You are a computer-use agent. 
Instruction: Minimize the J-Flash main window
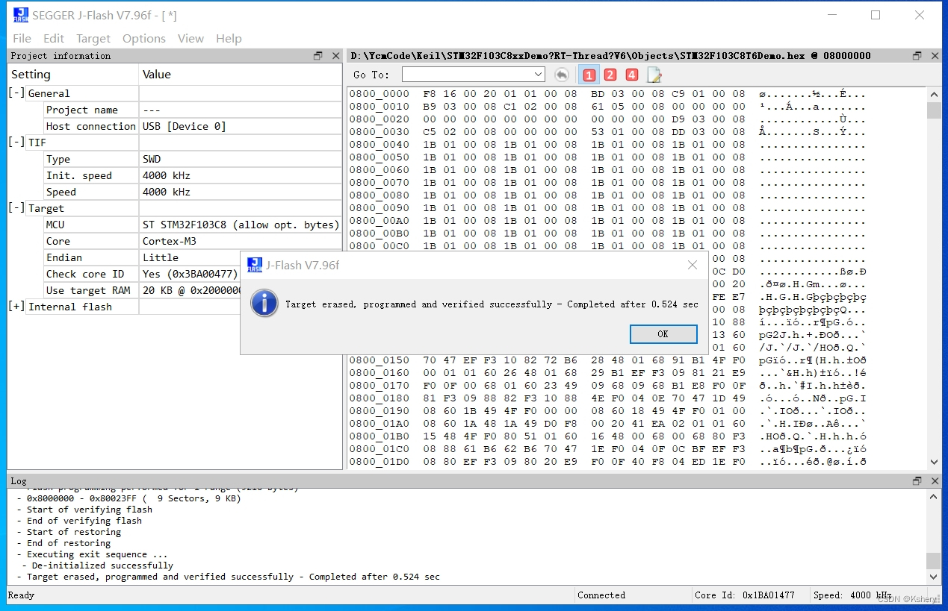831,15
